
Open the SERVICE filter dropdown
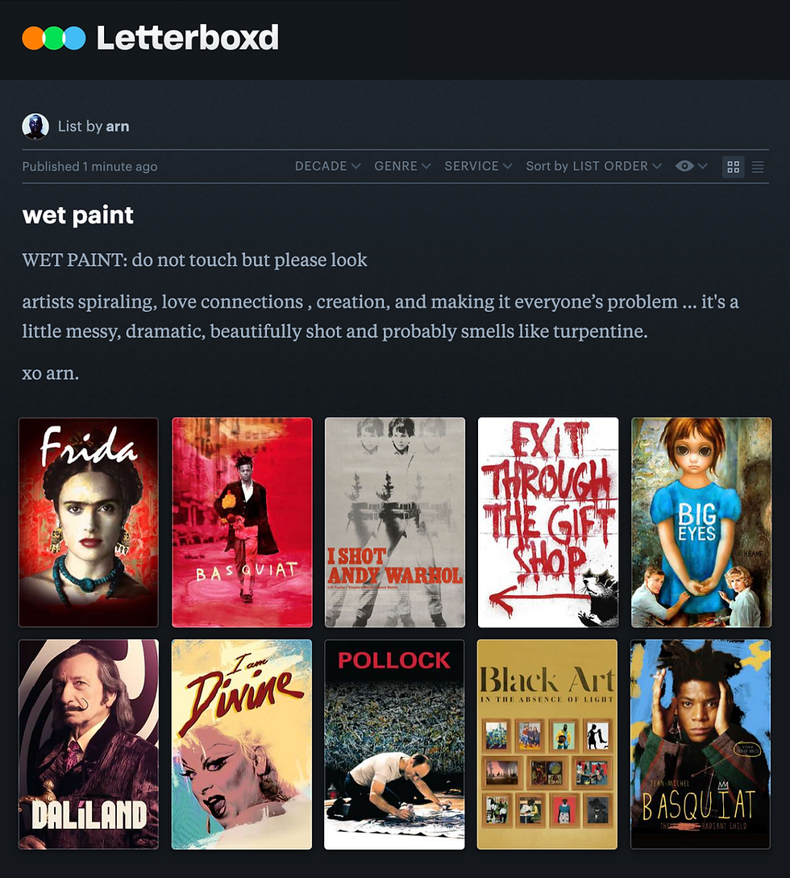pos(478,166)
